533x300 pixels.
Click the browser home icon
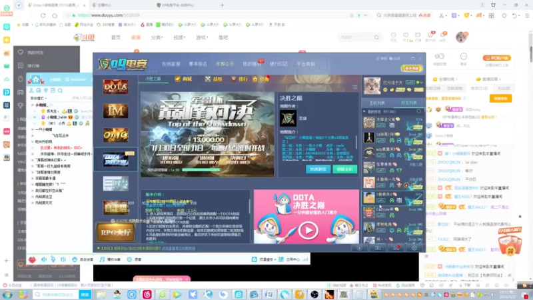click(55, 15)
